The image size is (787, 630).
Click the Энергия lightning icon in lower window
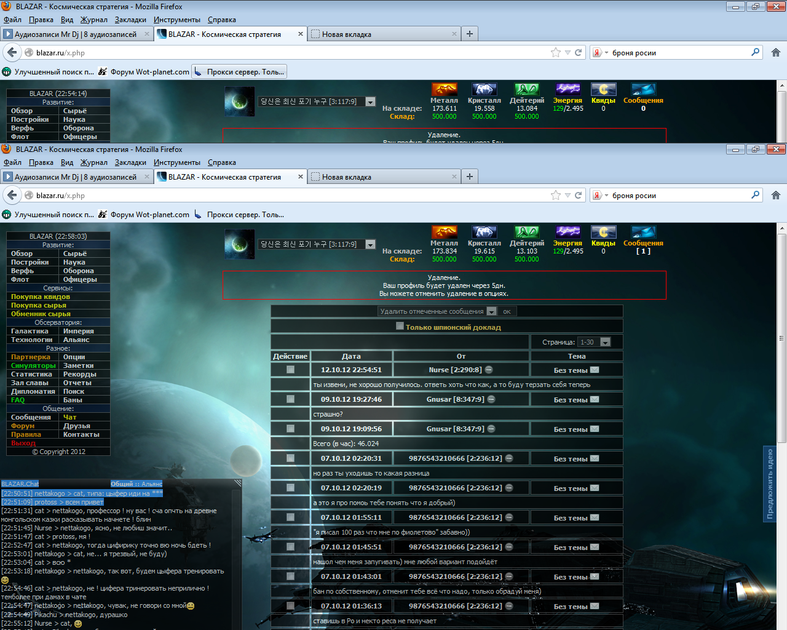tap(568, 232)
